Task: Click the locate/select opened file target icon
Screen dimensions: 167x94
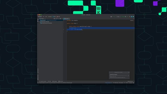Action: click(54, 19)
